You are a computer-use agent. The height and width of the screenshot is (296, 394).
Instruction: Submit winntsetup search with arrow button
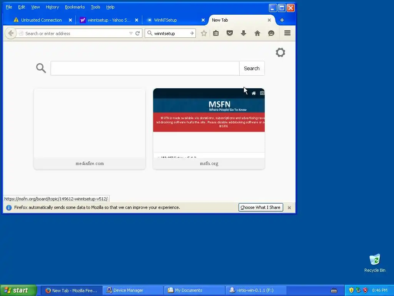pos(192,33)
